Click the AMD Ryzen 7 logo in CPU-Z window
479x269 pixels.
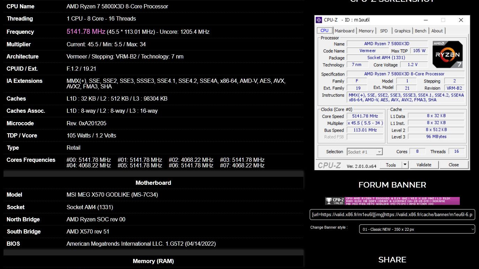[448, 54]
